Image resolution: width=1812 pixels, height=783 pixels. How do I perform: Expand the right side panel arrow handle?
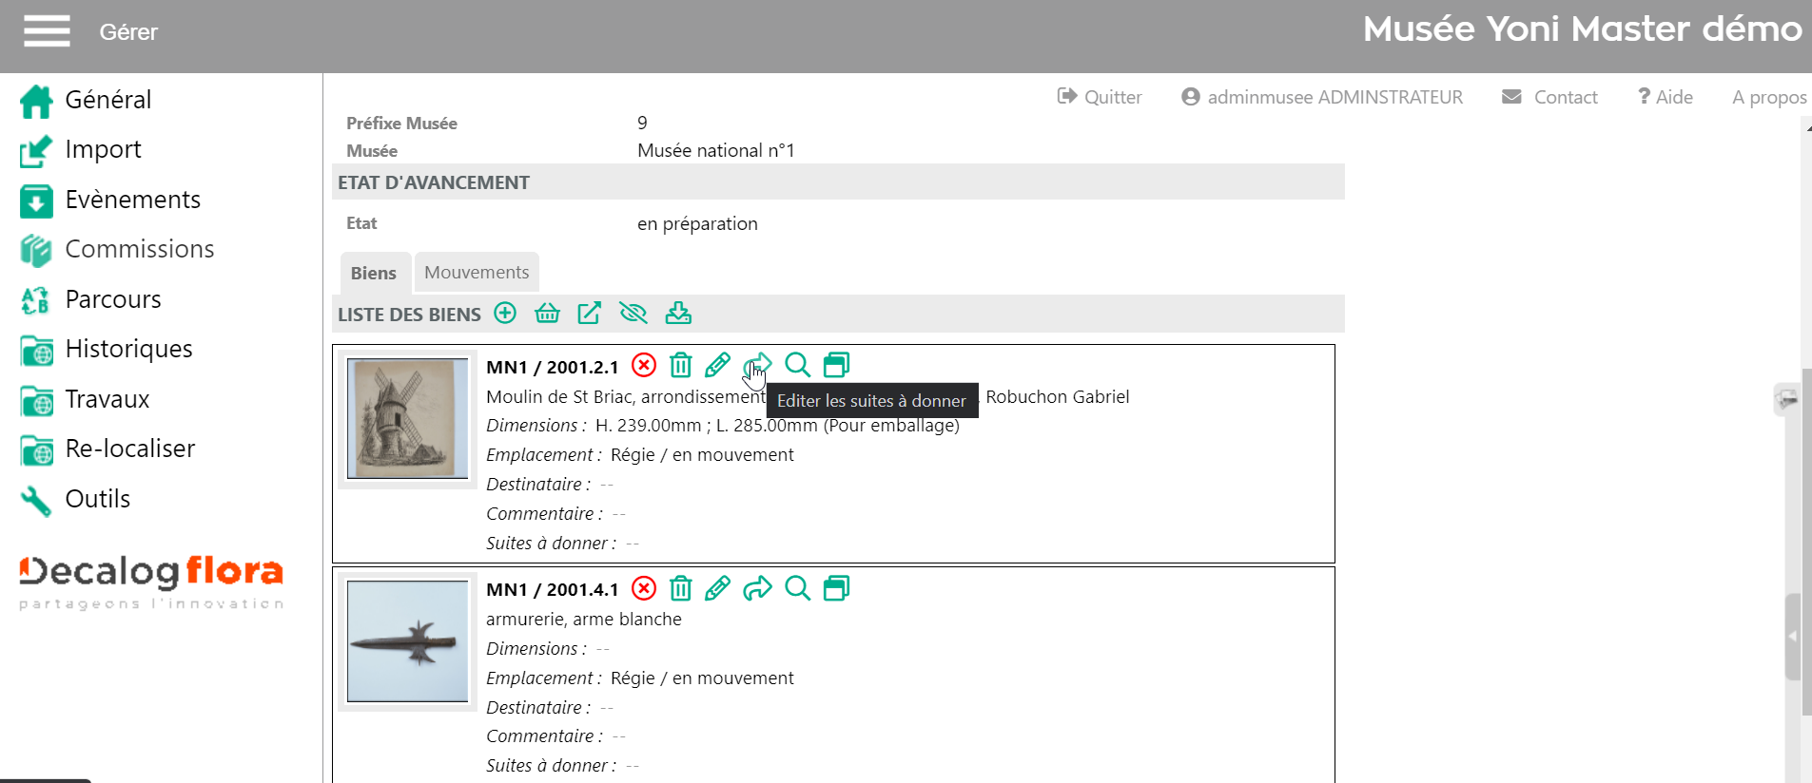[x=1792, y=637]
